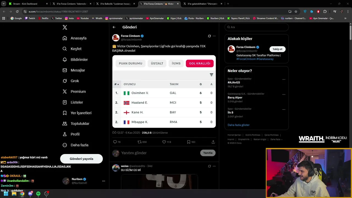Open Daha fazla göster trends link
The image size is (352, 198).
(x=238, y=125)
